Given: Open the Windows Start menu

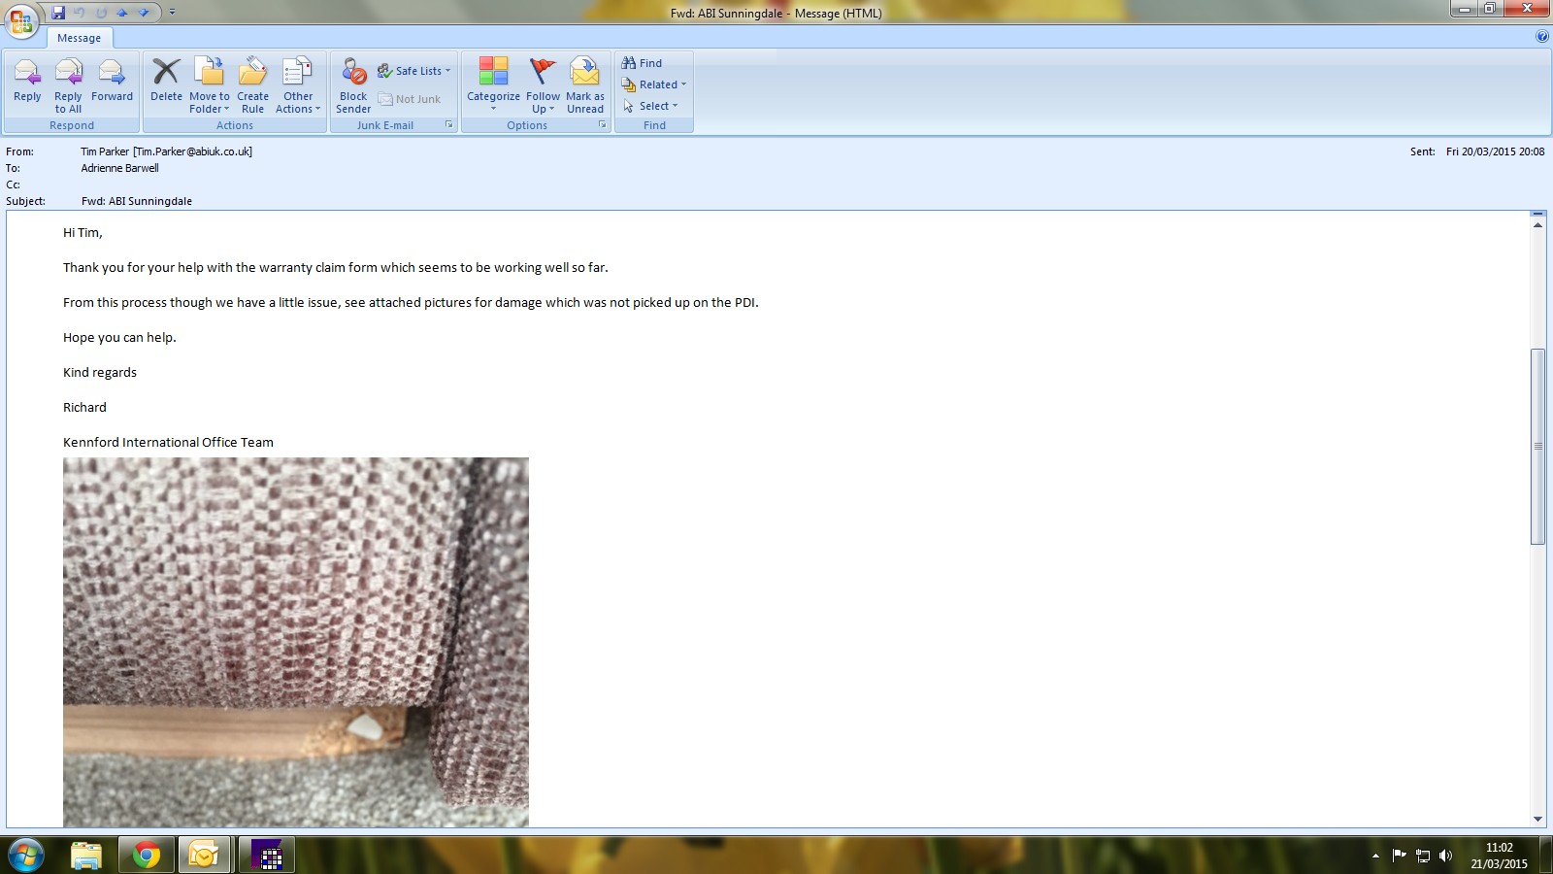Looking at the screenshot, I should pyautogui.click(x=25, y=856).
